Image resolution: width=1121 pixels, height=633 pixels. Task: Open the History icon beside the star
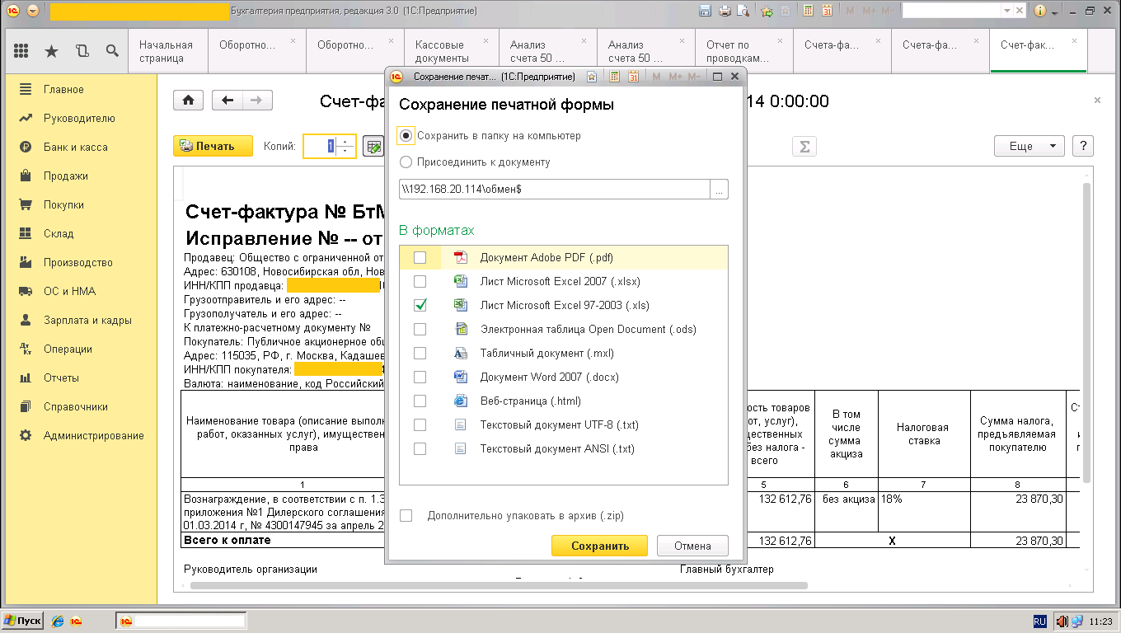82,51
